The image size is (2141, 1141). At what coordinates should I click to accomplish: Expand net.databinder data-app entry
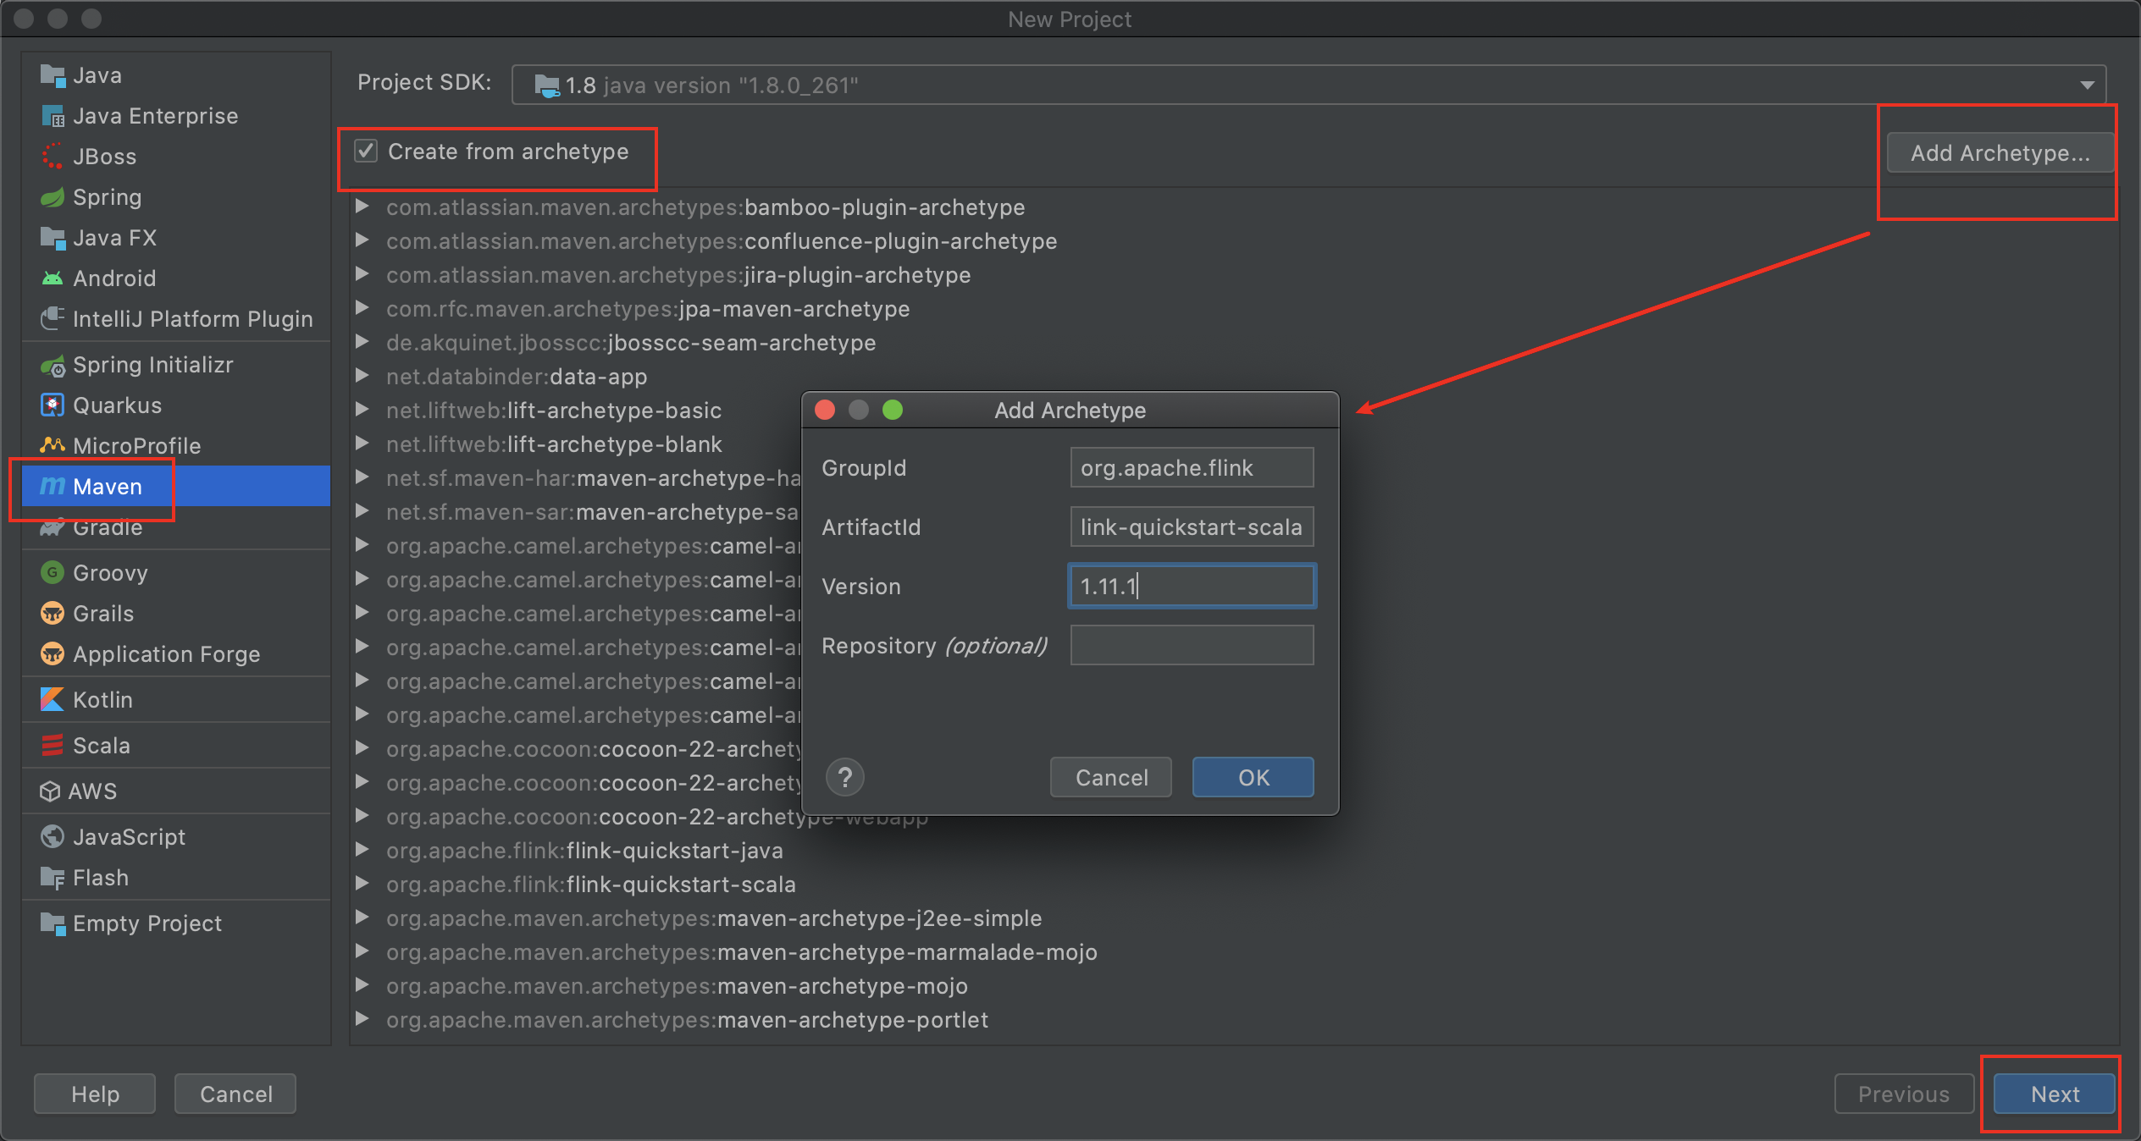(x=362, y=376)
